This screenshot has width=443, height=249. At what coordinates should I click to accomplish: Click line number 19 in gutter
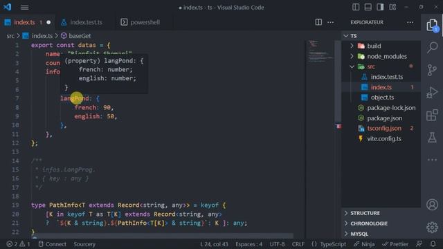[15, 205]
